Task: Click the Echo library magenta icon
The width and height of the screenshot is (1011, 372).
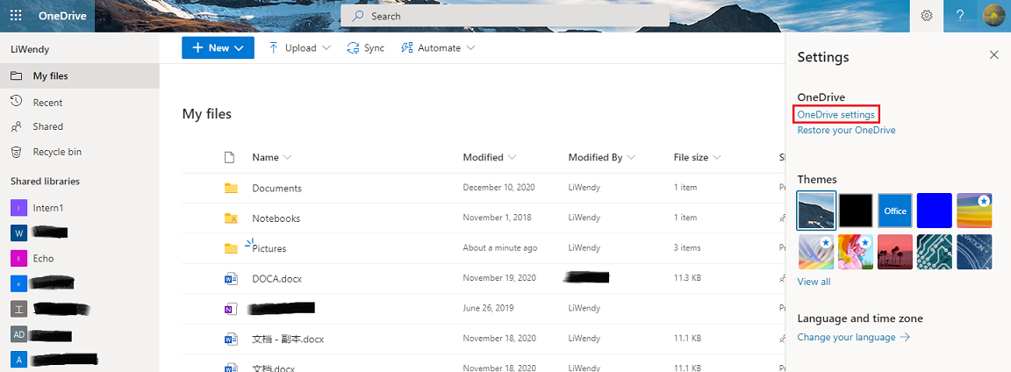Action: click(x=18, y=258)
